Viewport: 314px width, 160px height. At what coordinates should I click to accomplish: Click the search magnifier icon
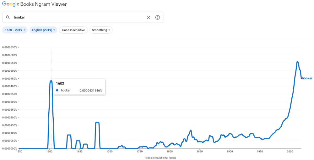click(x=8, y=17)
